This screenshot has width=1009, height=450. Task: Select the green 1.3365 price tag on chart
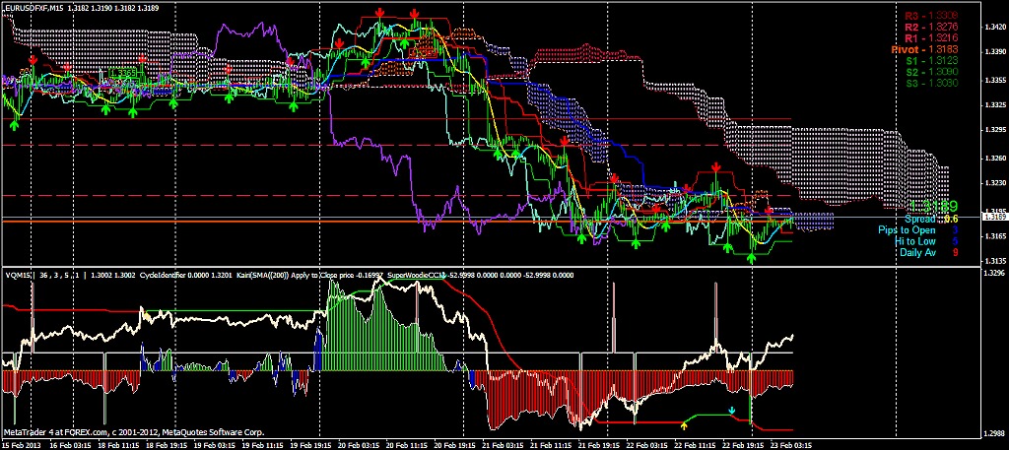[x=123, y=73]
